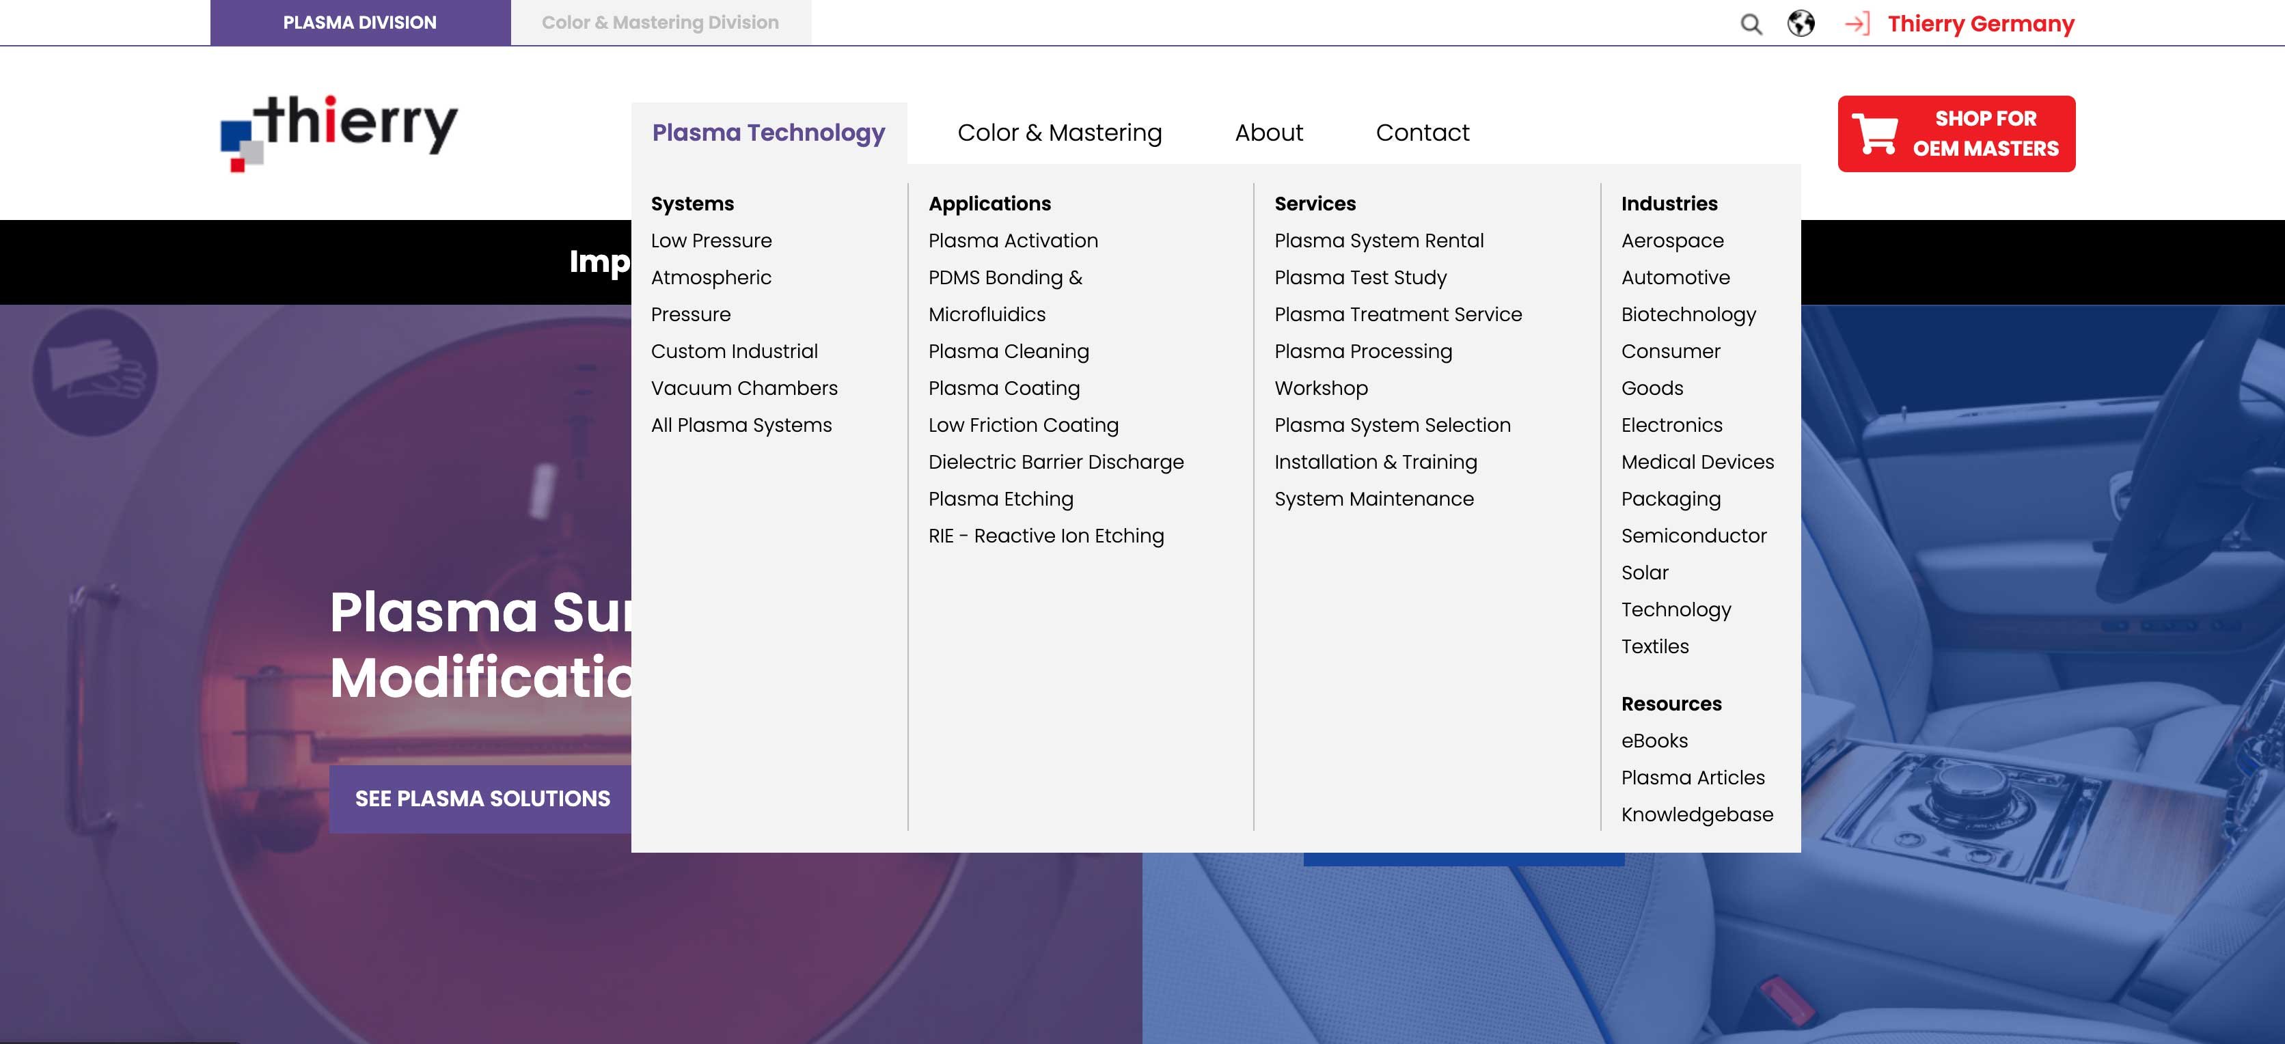
Task: Click the red login arrow icon
Action: (1857, 24)
